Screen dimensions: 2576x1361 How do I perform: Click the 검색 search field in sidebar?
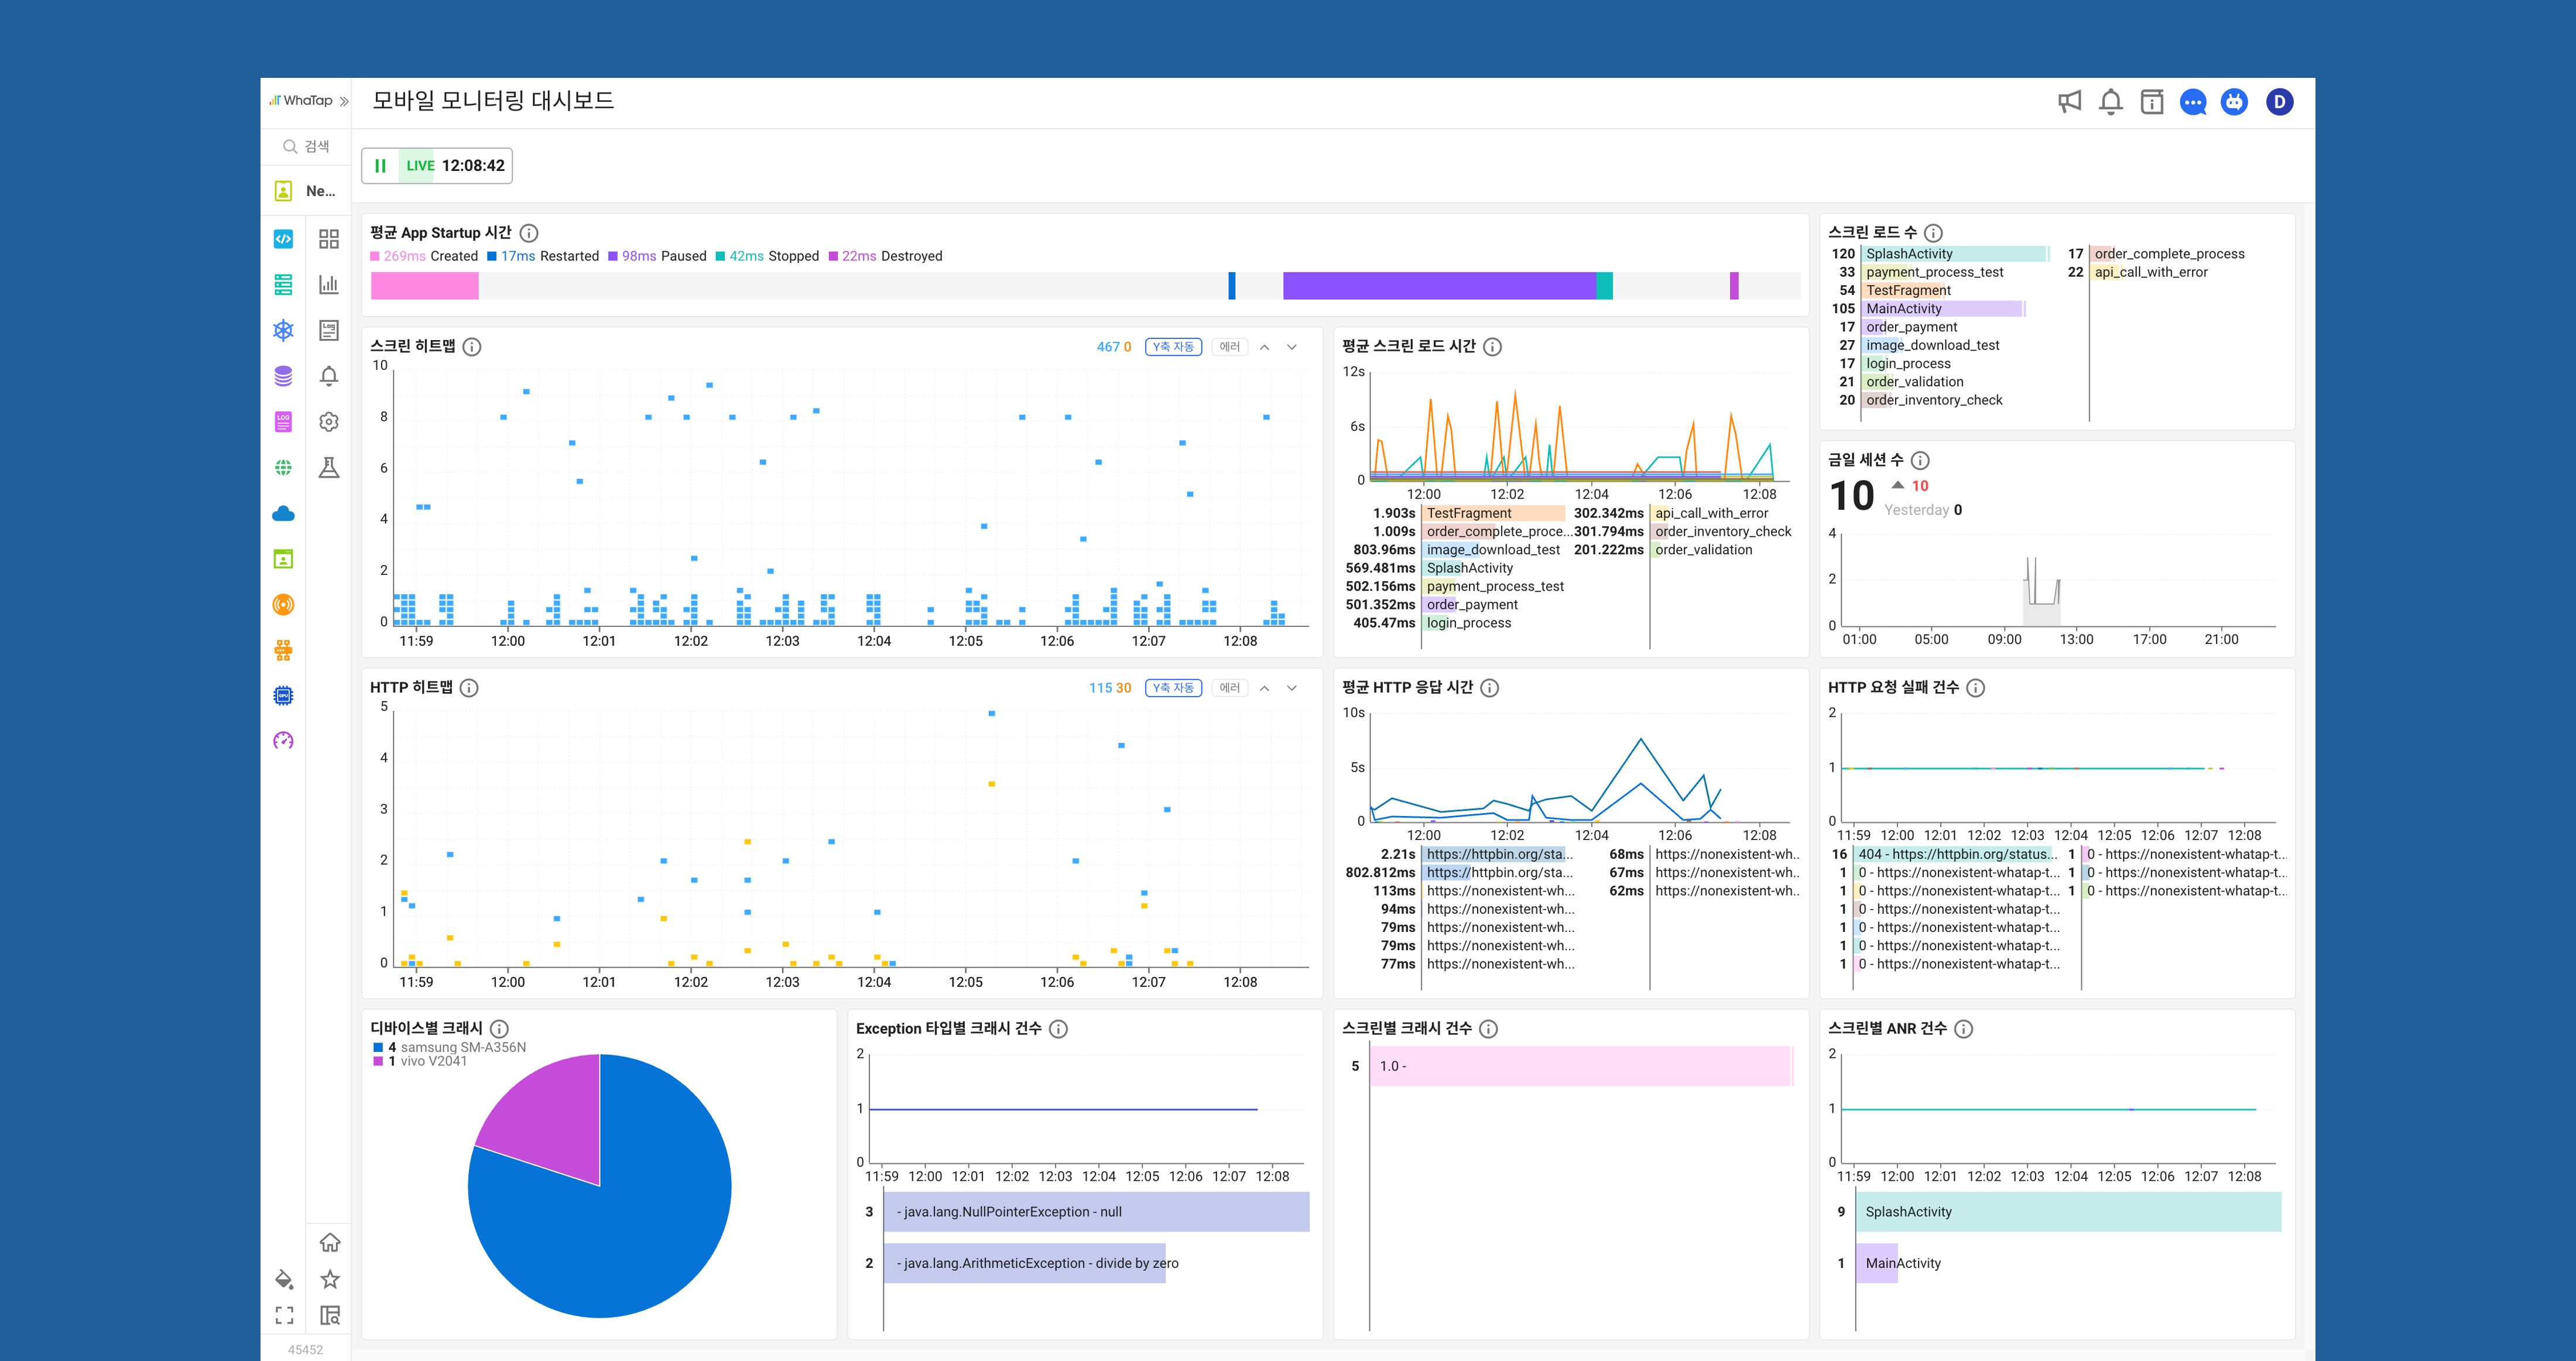(x=307, y=146)
